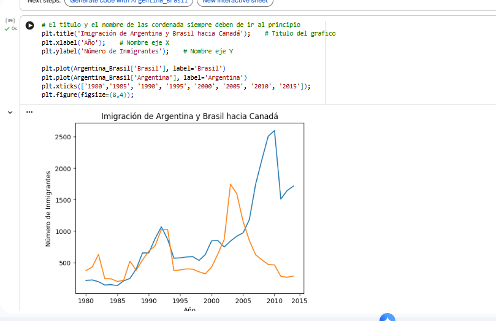The image size is (496, 321).
Task: Click the '# Titulo del grafico' comment
Action: (300, 34)
